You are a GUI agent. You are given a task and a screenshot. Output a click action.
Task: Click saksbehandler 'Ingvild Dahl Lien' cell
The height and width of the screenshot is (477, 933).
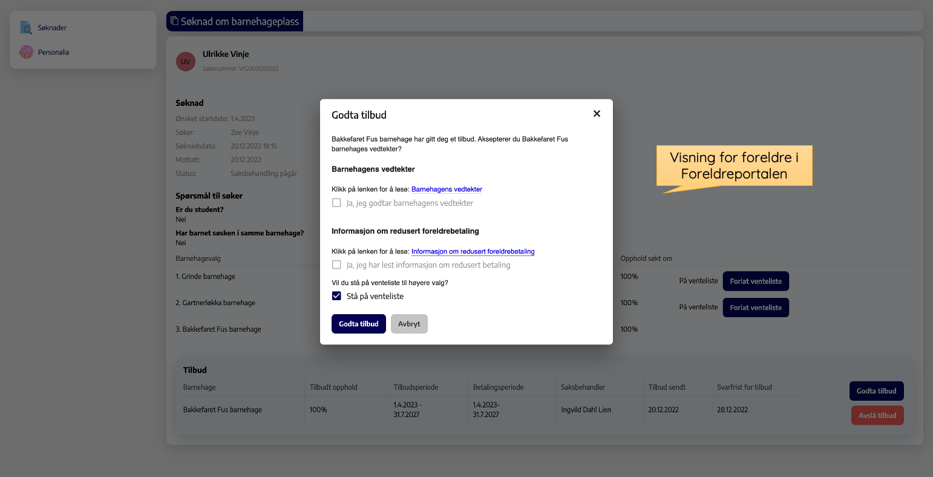(x=586, y=410)
